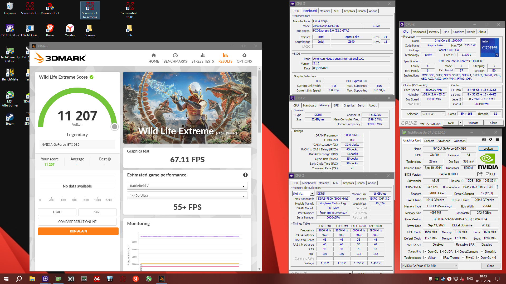Launch CPUID CPU-Z desktop shortcut

click(x=10, y=31)
